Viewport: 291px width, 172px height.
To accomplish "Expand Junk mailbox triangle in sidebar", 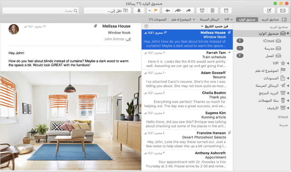I will 288,93.
